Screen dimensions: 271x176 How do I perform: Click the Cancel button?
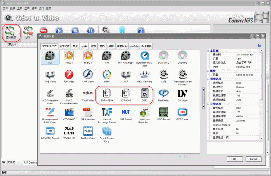coord(253,159)
